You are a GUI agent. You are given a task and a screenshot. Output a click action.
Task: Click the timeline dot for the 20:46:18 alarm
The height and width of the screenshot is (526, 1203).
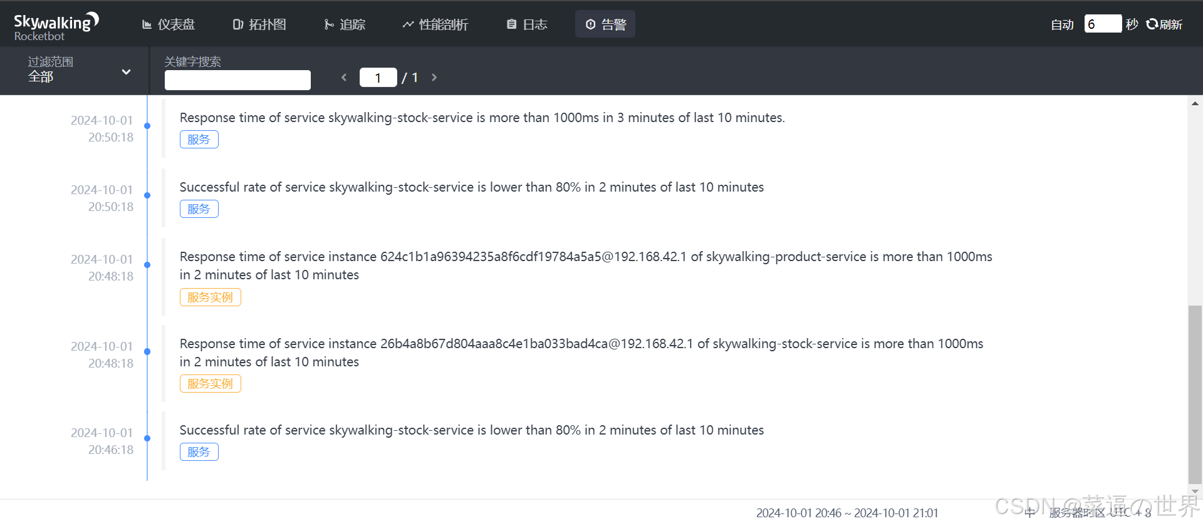(147, 438)
